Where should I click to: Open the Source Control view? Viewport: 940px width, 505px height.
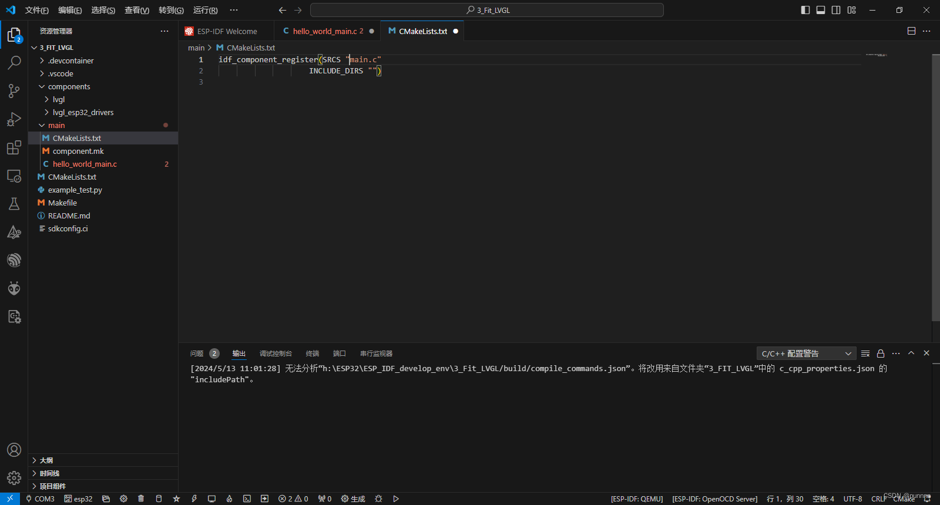point(14,90)
